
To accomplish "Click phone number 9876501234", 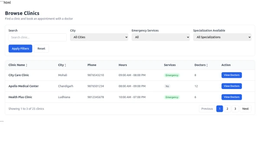I will (x=96, y=86).
